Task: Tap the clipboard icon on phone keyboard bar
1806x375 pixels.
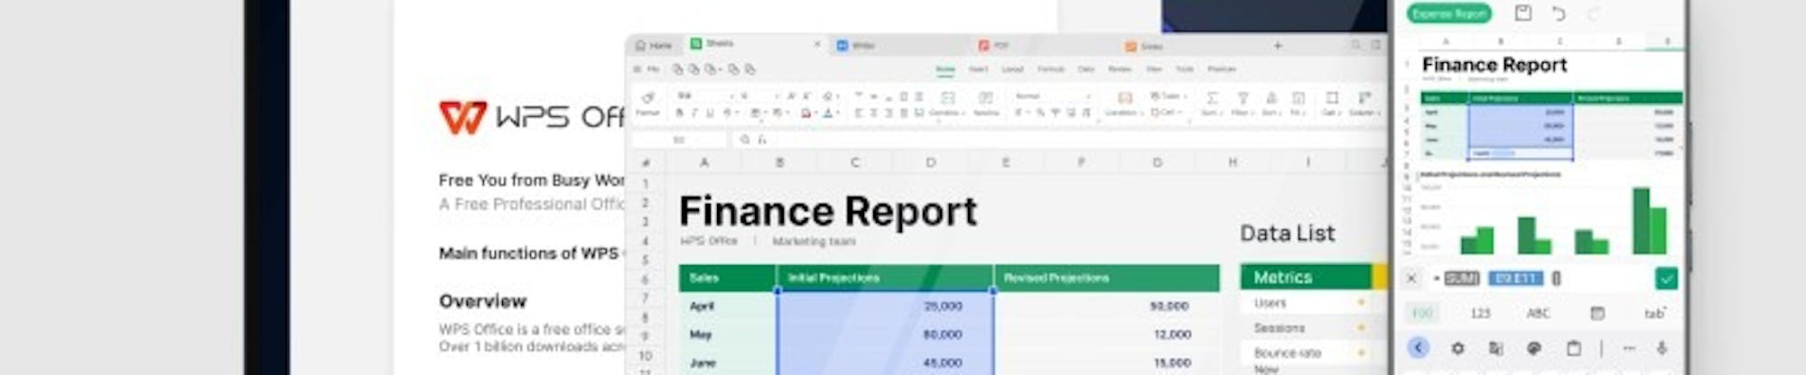Action: (x=1573, y=348)
